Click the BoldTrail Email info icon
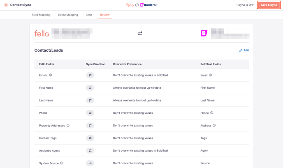The height and width of the screenshot is (168, 283). pos(211,75)
